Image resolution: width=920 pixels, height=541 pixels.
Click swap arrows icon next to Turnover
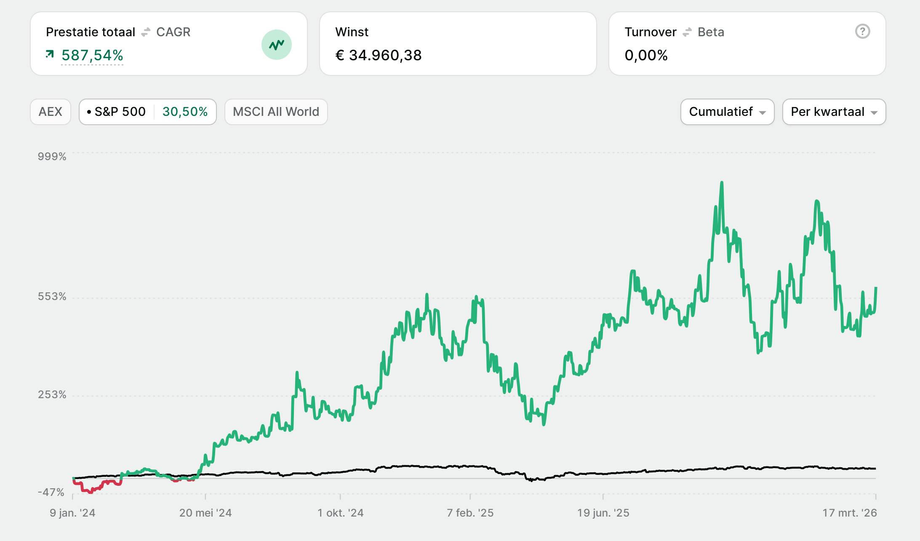687,32
